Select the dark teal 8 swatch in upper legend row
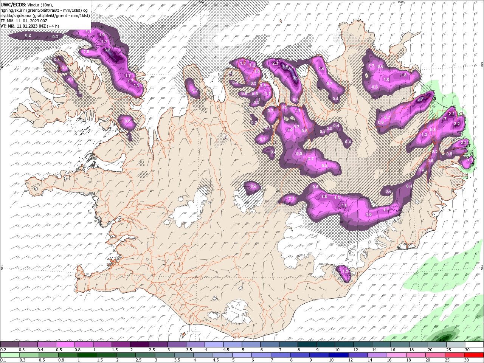The width and height of the screenshot is (484, 363). [307, 344]
